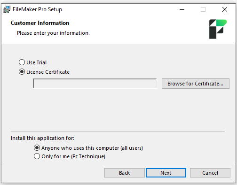
Task: Proceed with the Next button
Action: pyautogui.click(x=166, y=173)
